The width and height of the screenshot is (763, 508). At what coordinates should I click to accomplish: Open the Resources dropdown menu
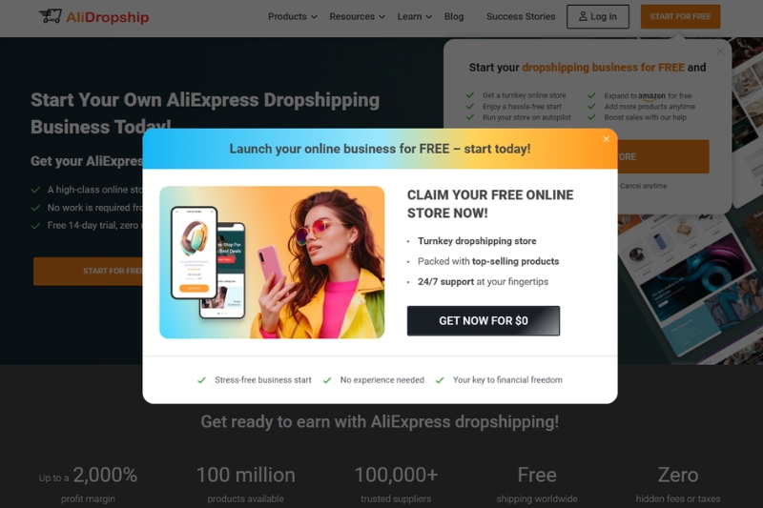click(357, 16)
